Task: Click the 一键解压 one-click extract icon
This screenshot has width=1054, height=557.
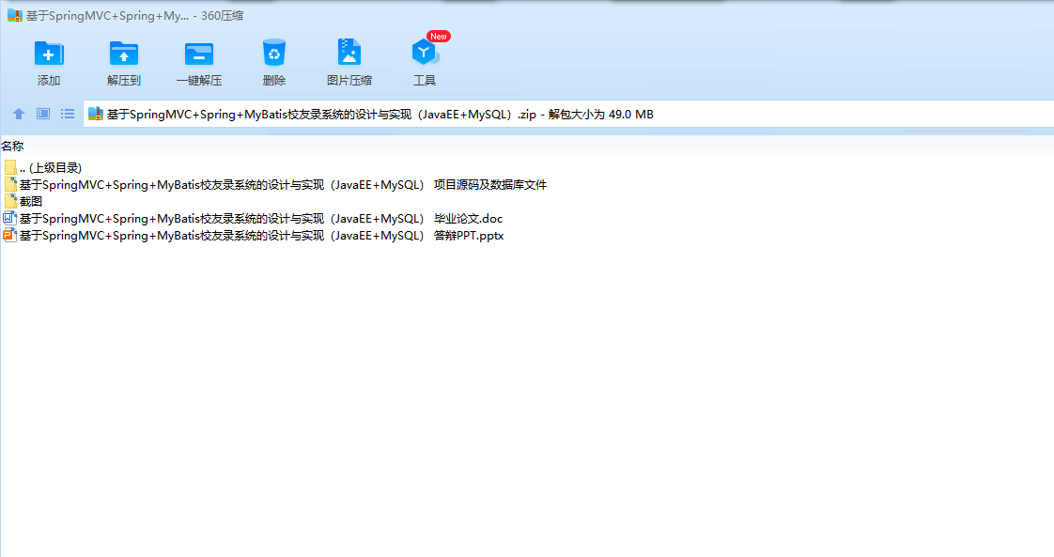Action: 199,54
